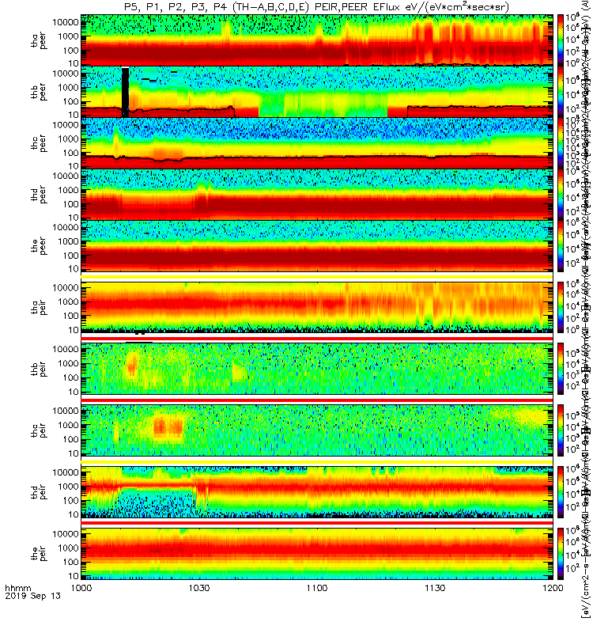Click the color bar beside thc peer panel
593x633 pixels.
561,143
